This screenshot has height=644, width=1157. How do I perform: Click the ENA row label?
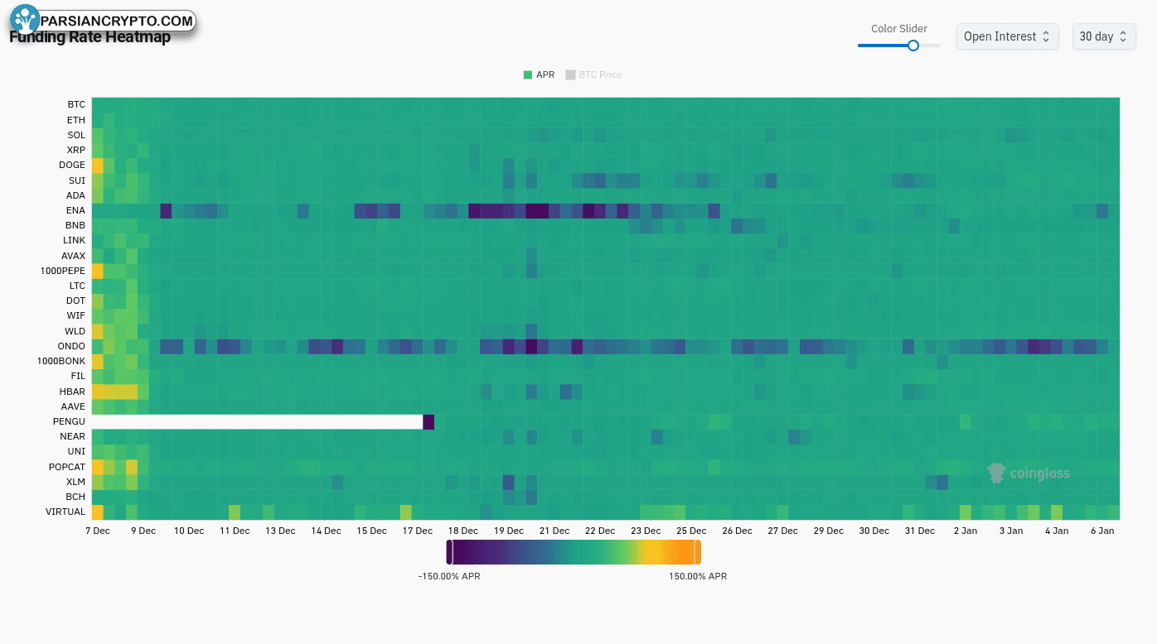[76, 210]
